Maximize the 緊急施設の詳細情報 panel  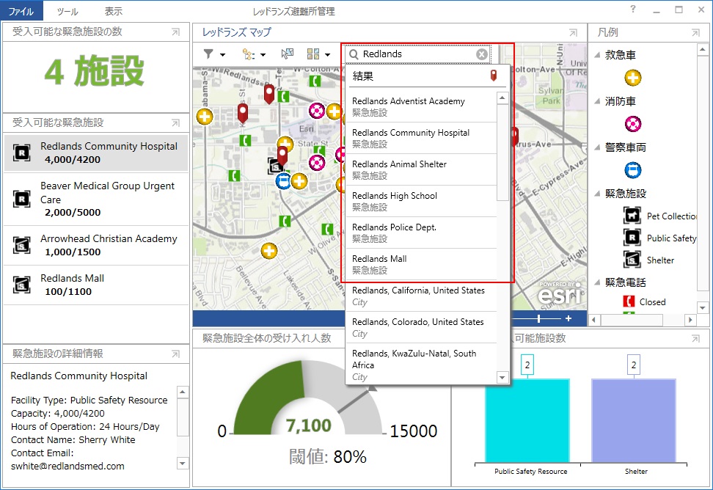coord(175,354)
